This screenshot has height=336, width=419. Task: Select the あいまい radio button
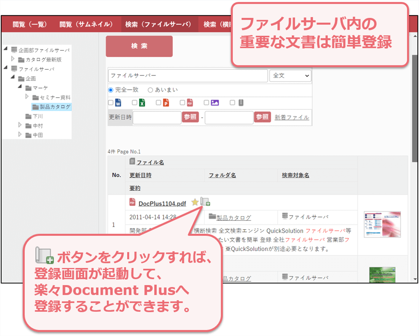150,90
